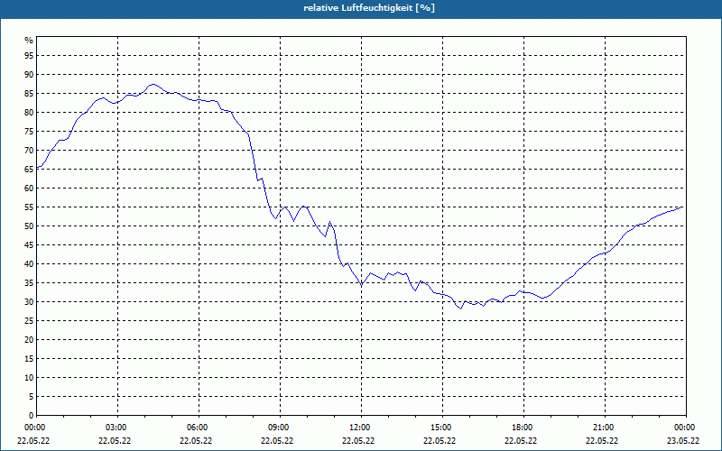Select the y-axis tick "15"
722x451 pixels.
click(x=29, y=358)
